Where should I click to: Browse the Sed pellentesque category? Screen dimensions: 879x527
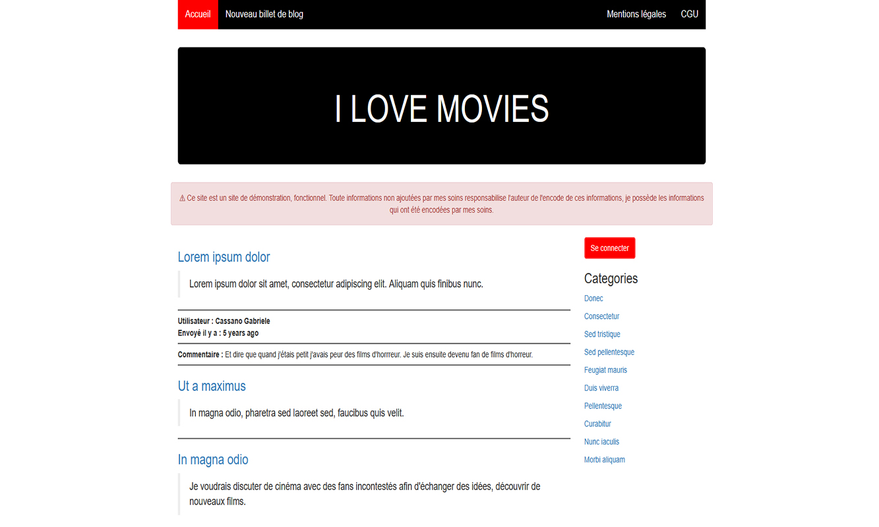[x=609, y=352]
